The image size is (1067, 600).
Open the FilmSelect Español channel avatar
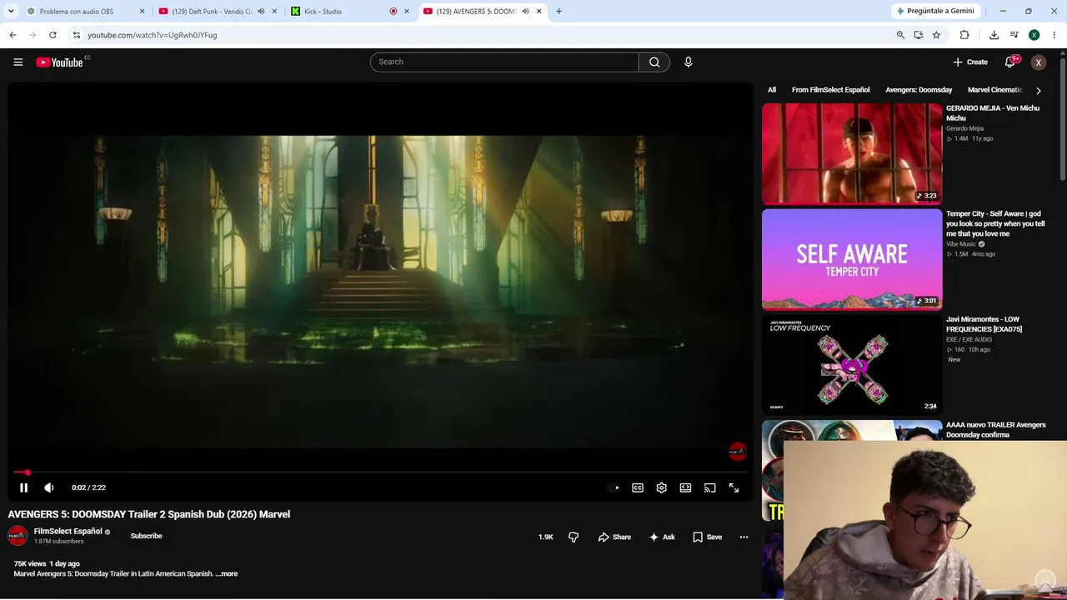pyautogui.click(x=18, y=536)
